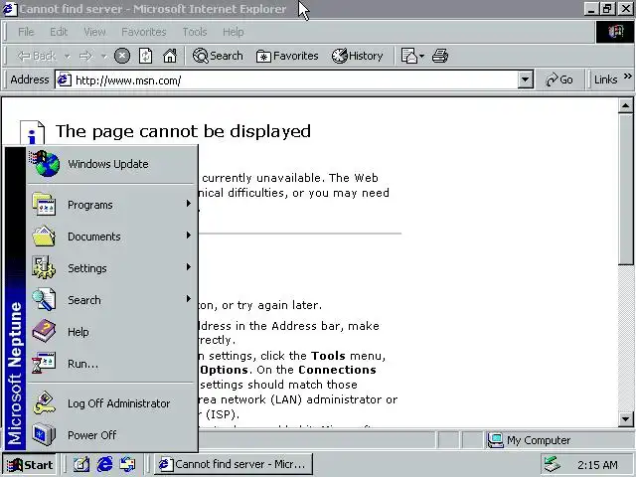Click the Settings gear icon in Start menu
The width and height of the screenshot is (636, 477).
coord(44,267)
